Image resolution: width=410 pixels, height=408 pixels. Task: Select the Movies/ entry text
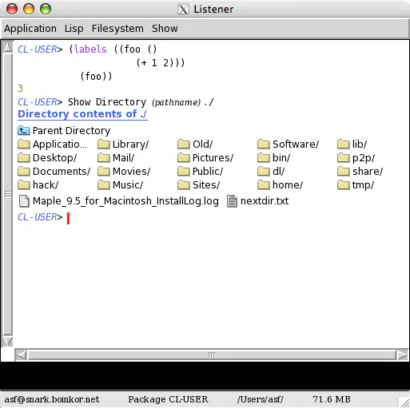pyautogui.click(x=131, y=172)
